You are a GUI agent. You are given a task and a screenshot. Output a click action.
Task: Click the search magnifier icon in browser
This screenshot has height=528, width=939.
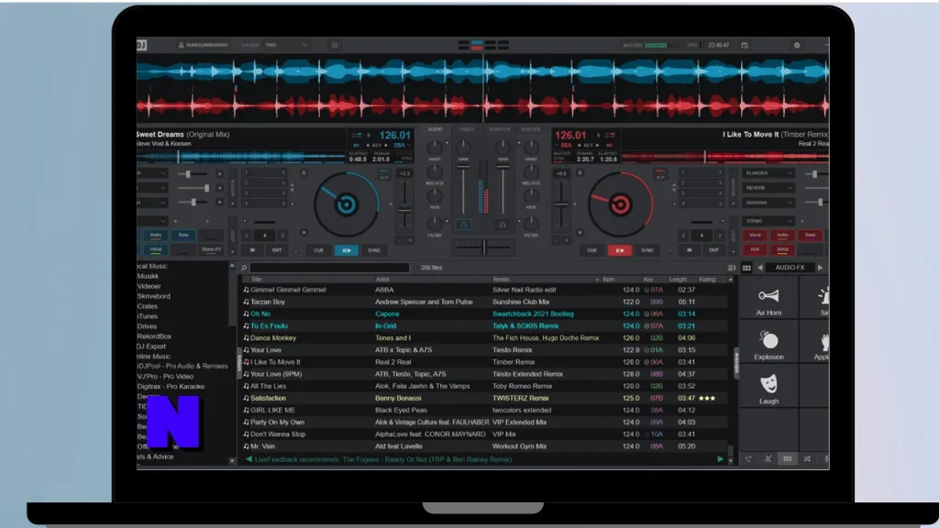[244, 268]
